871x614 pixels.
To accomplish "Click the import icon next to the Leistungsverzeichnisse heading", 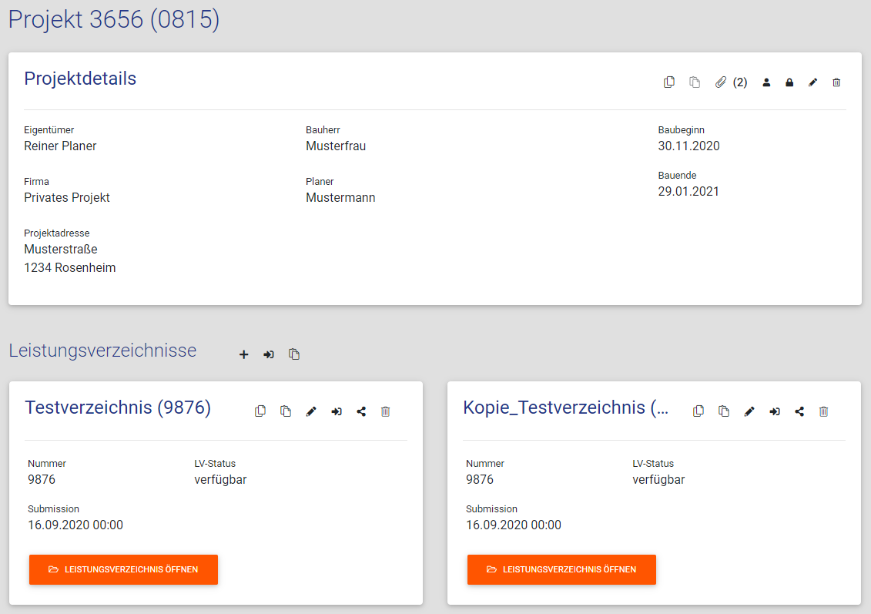I will [x=269, y=354].
